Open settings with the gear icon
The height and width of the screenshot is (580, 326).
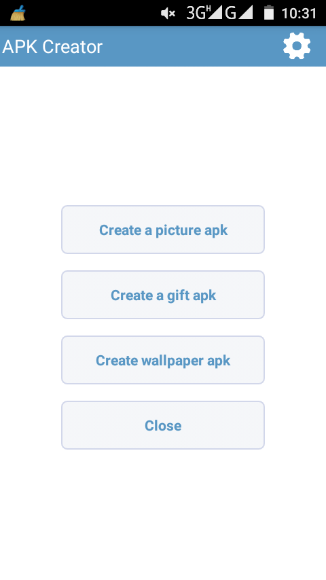coord(297,46)
